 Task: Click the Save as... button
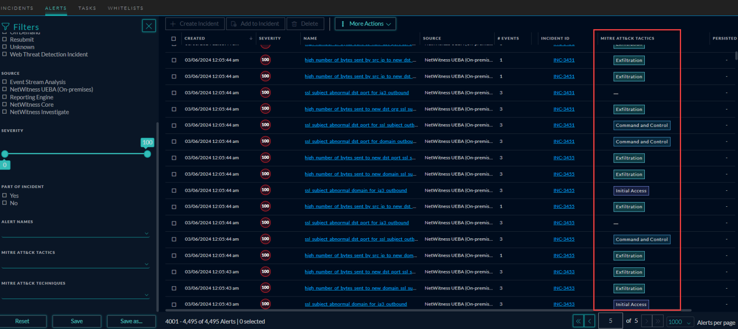[131, 321]
